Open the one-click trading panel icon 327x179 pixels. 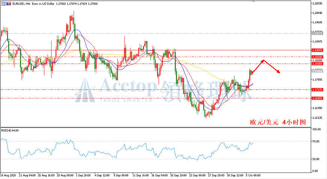(x=3, y=3)
